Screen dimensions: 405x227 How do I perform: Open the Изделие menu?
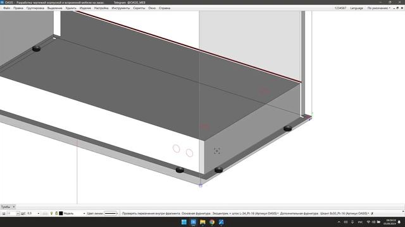[x=85, y=8]
